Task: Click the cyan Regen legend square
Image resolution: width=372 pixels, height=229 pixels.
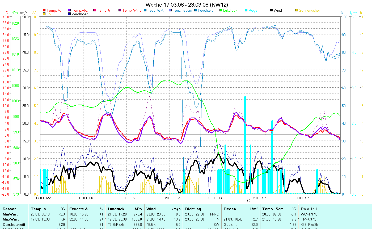Action: click(246, 10)
